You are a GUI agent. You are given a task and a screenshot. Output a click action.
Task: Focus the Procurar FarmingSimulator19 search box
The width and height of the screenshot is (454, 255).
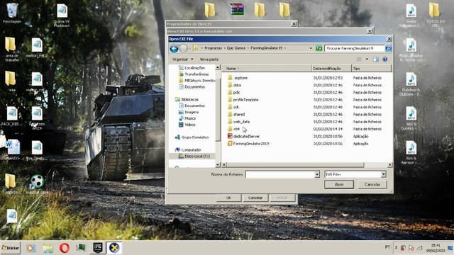click(x=355, y=48)
